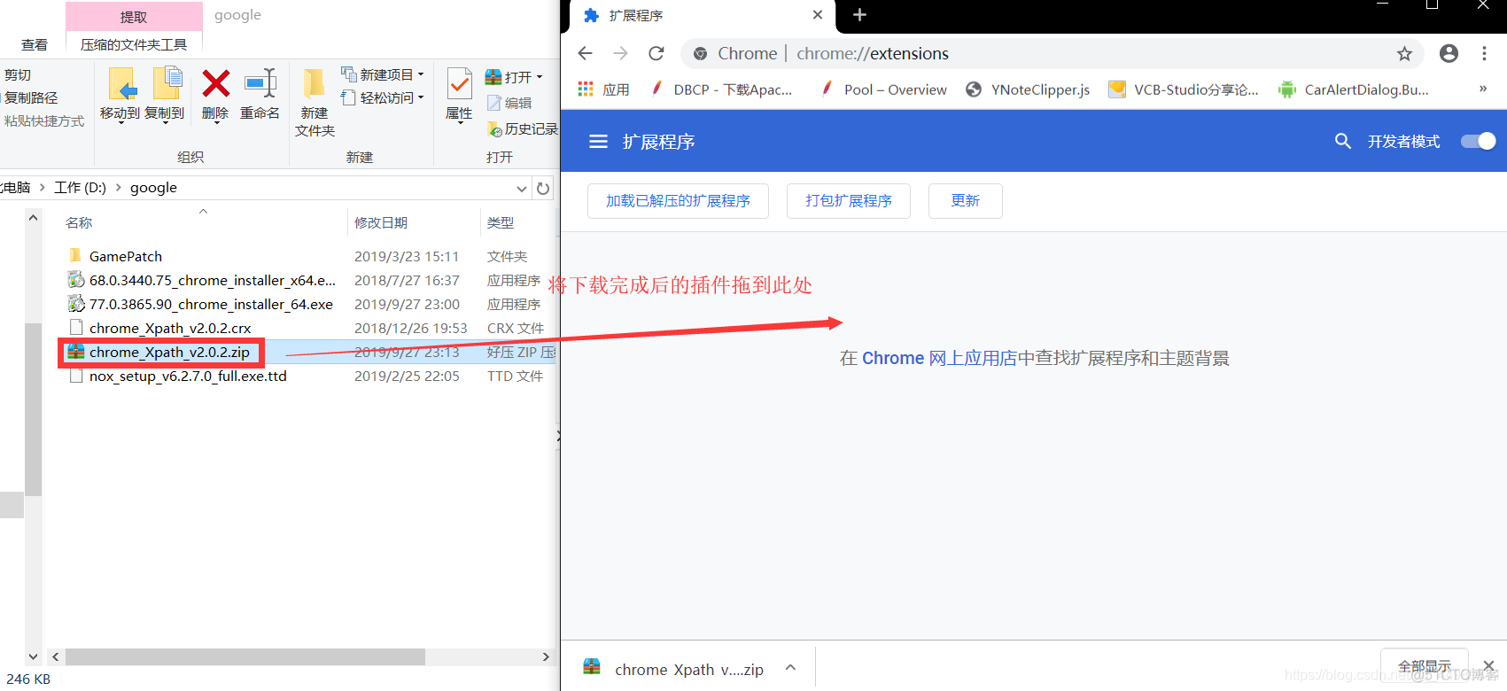Go forward in Chrome
Viewport: 1507px width, 691px height.
coord(620,53)
